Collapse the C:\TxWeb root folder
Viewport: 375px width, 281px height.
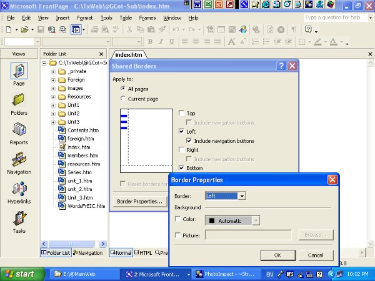tap(44, 63)
